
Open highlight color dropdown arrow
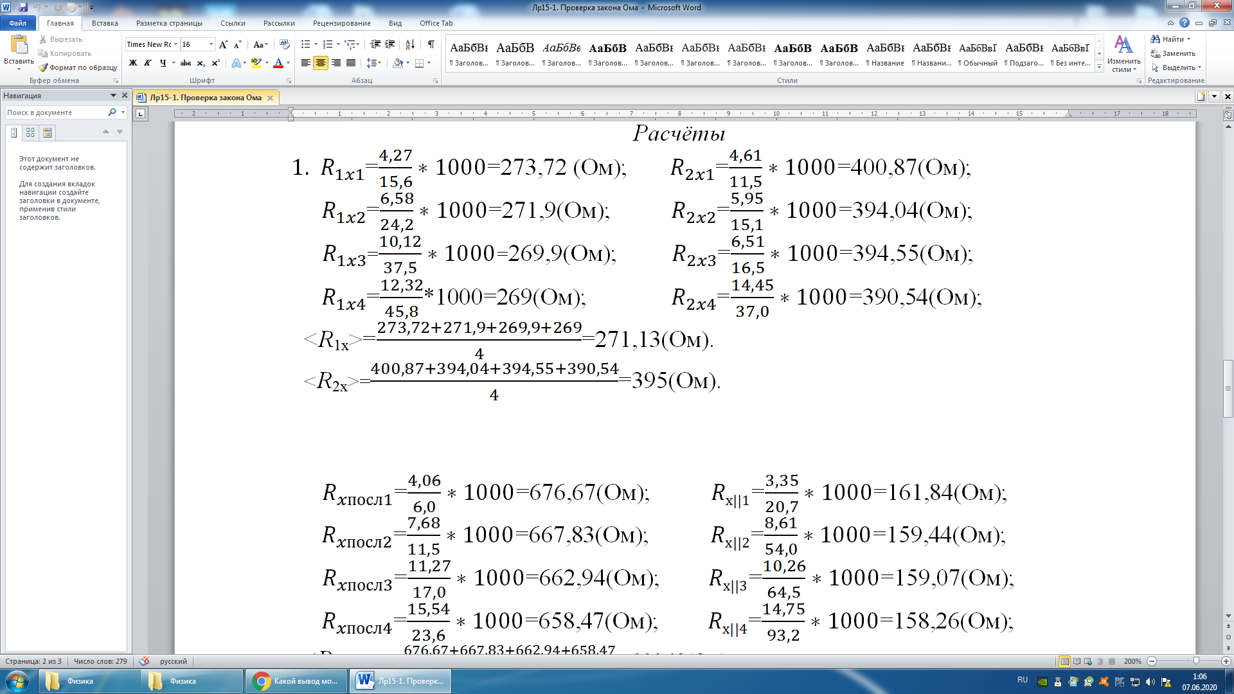click(x=265, y=63)
